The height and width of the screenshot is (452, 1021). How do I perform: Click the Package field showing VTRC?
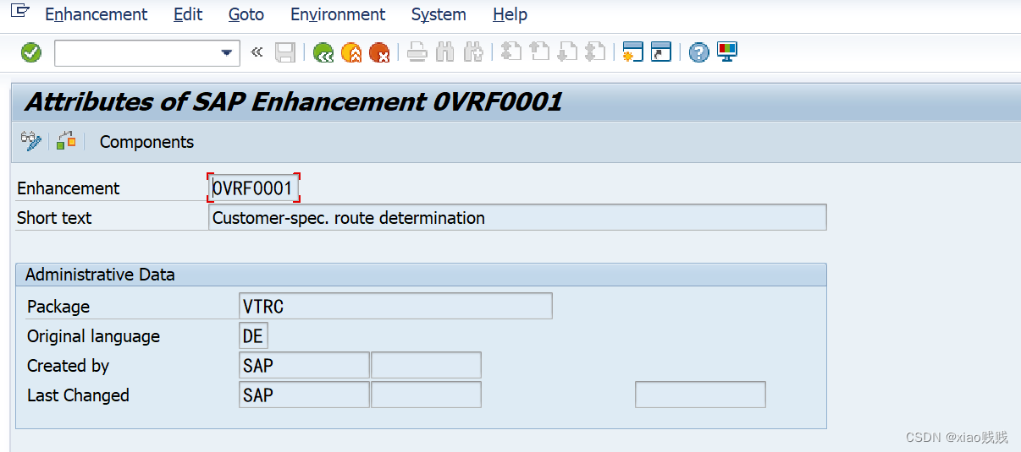[x=395, y=306]
